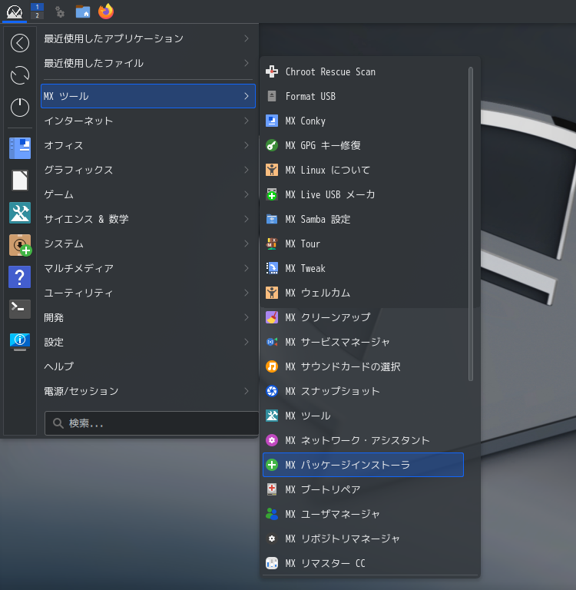Launch MX ネットワーク・アシスタント

pyautogui.click(x=363, y=440)
